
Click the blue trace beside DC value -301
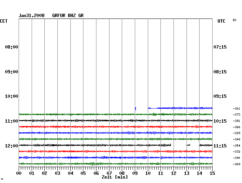tap(180, 108)
